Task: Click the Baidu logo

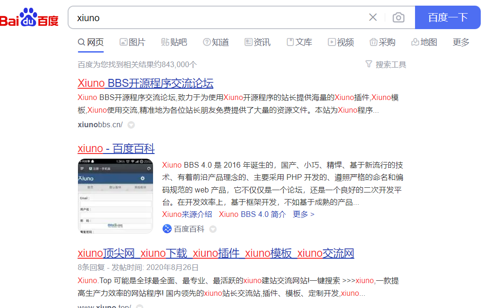Action: click(x=29, y=18)
